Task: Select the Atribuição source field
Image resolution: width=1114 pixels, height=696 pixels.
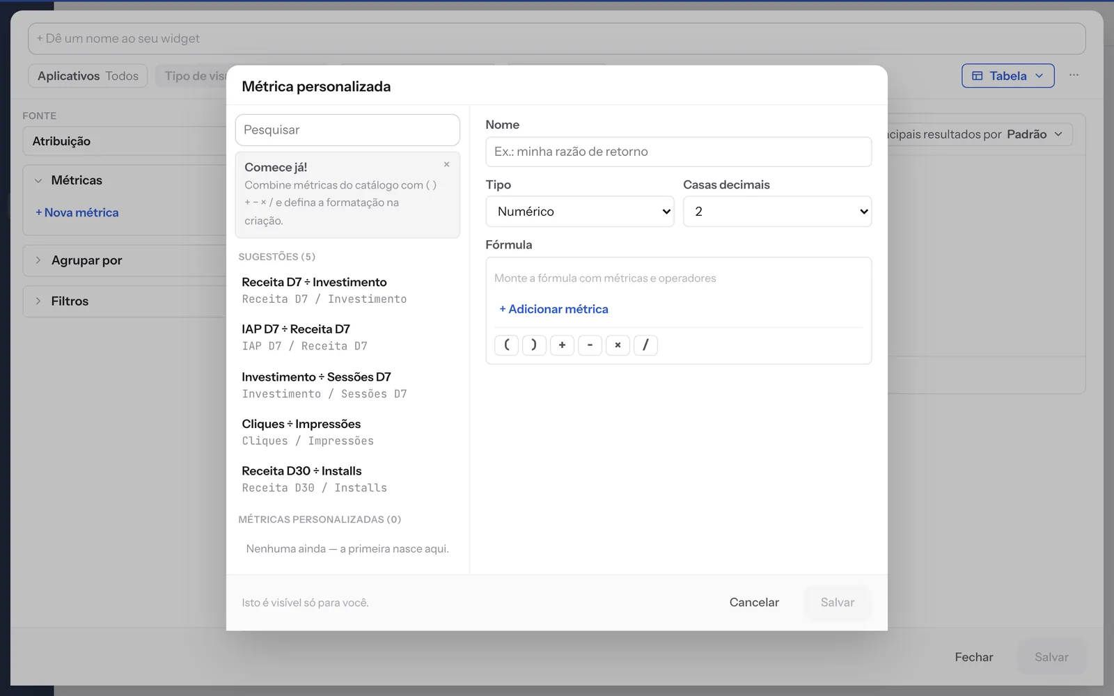Action: [x=125, y=141]
